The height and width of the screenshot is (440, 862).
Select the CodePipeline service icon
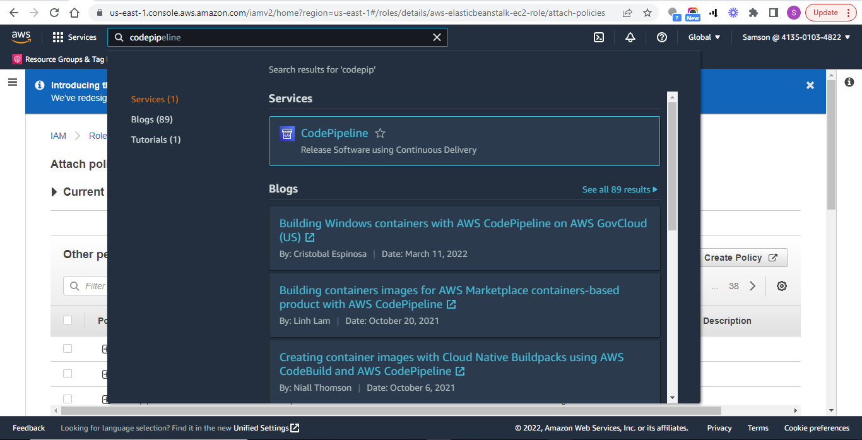tap(287, 133)
